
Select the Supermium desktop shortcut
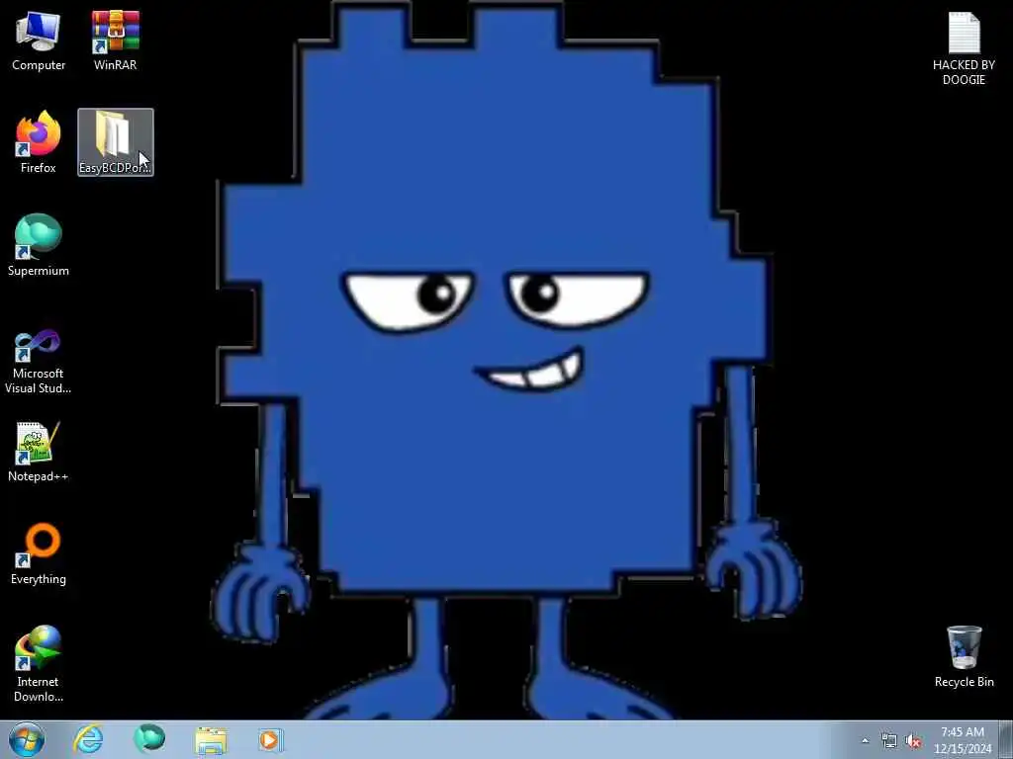pos(39,245)
